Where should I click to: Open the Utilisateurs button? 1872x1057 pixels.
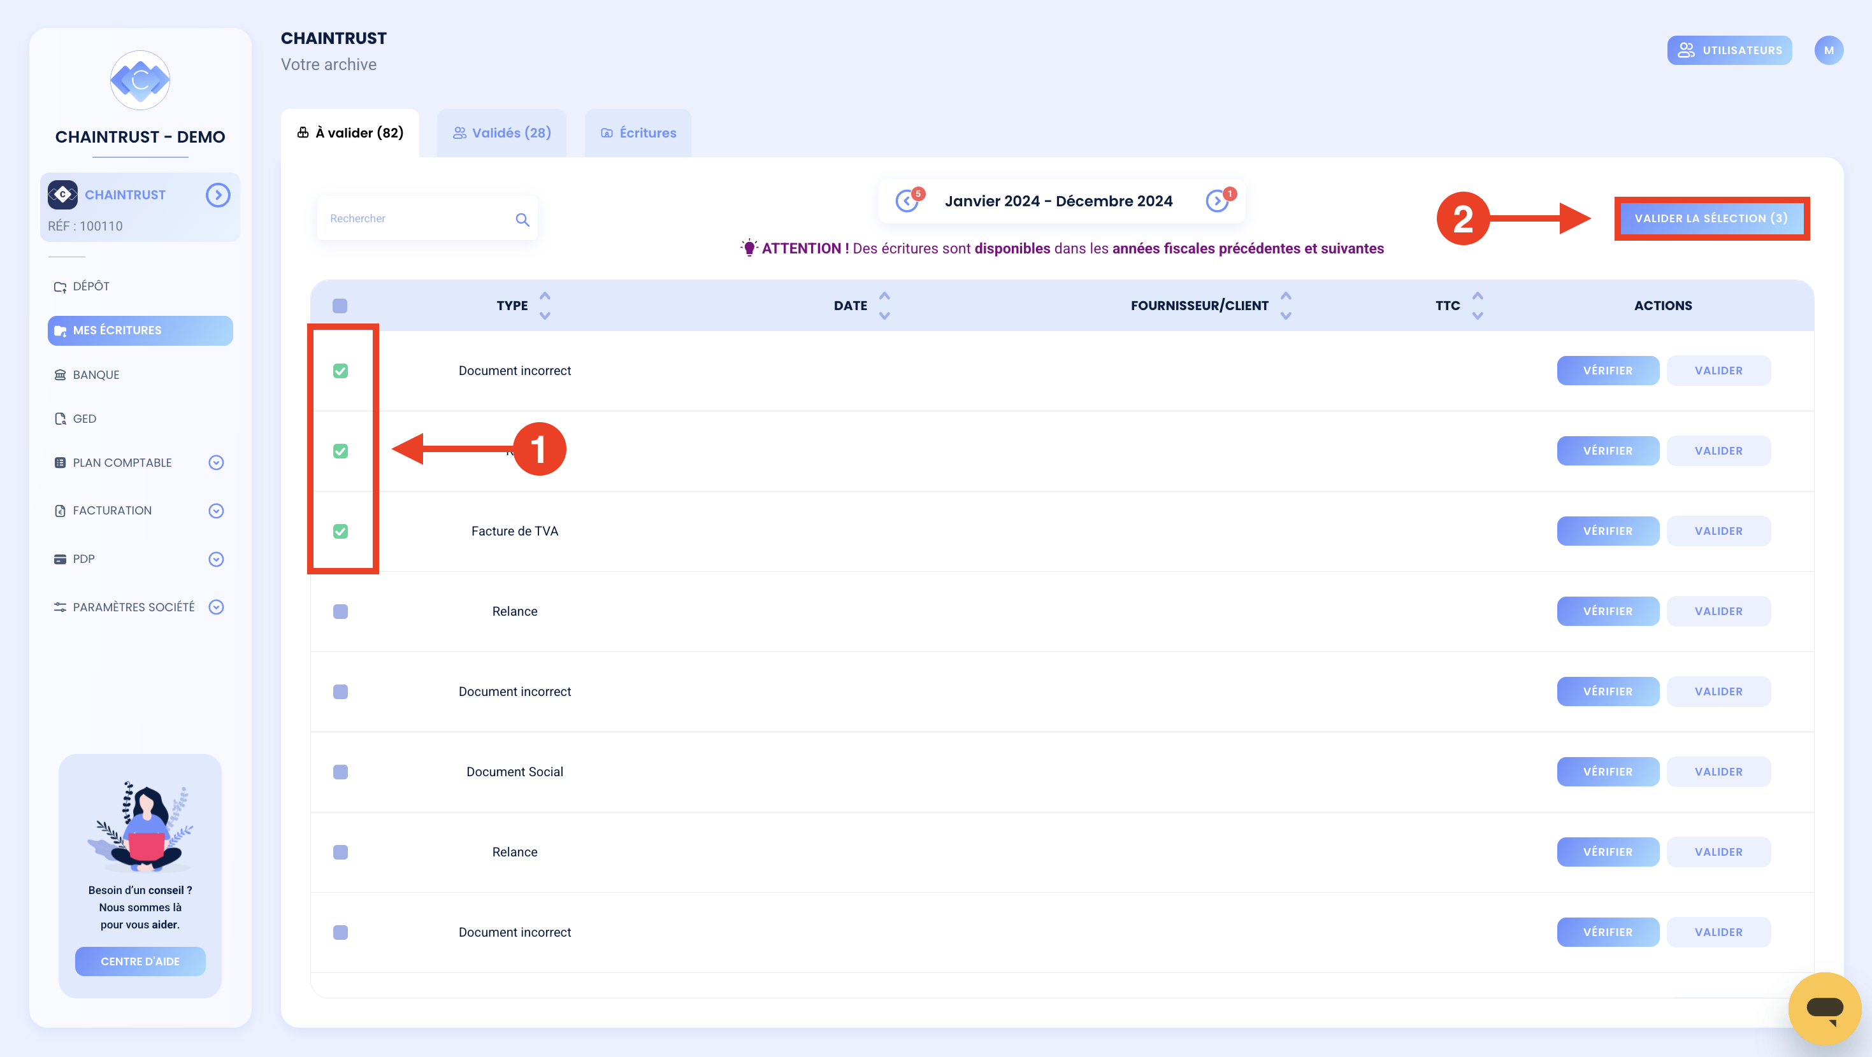coord(1729,50)
